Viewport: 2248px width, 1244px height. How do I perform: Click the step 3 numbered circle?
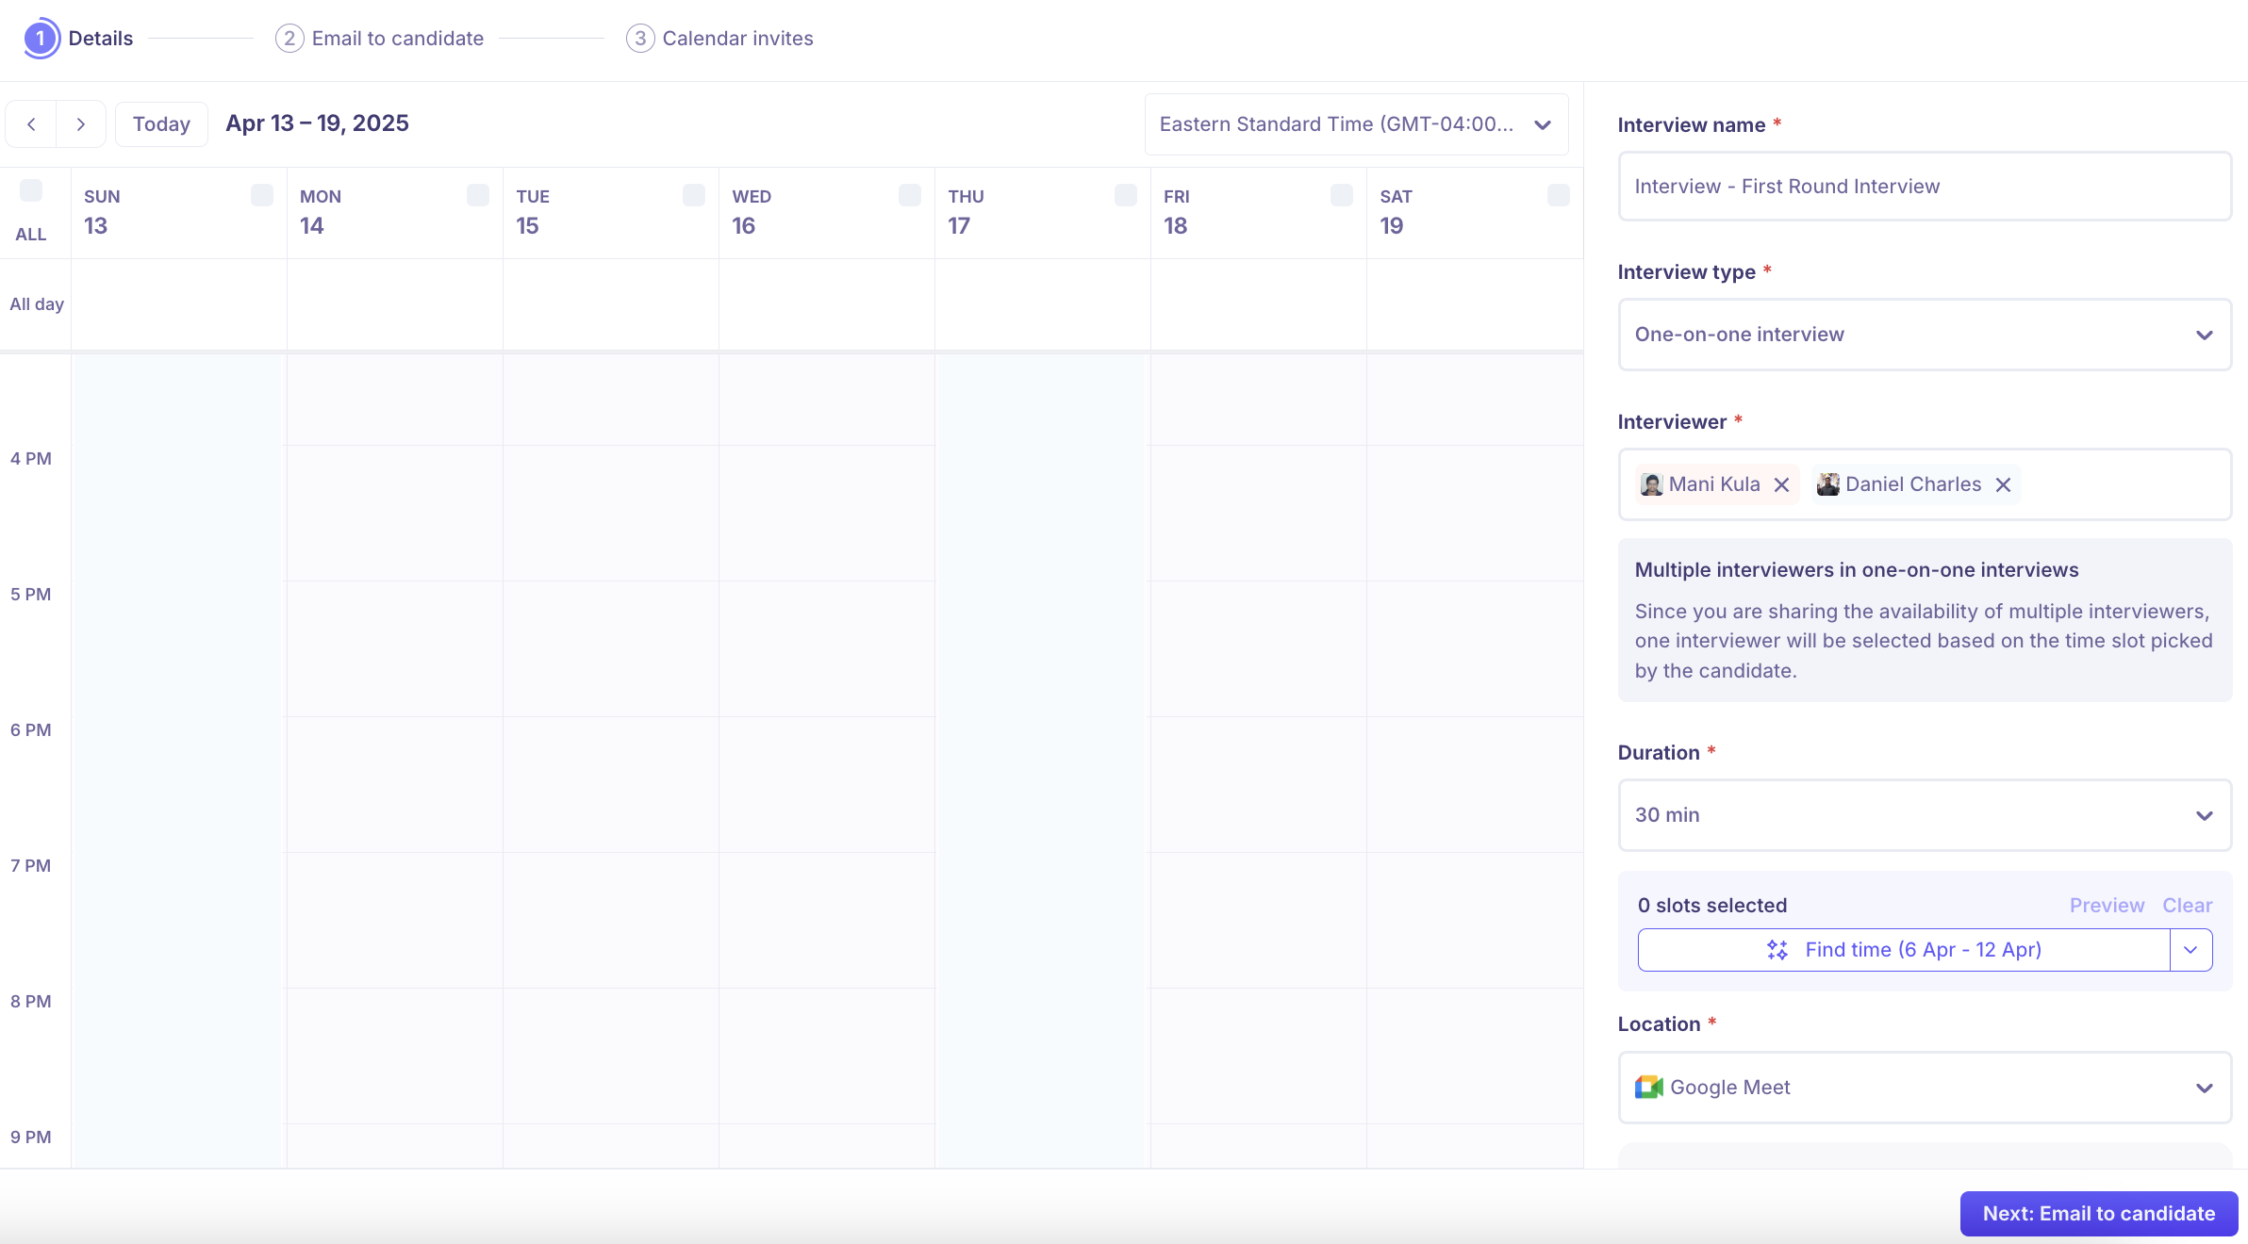point(639,38)
